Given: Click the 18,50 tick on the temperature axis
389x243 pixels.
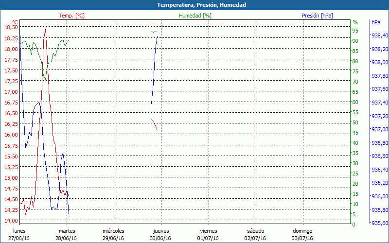Looking at the screenshot, I should pos(11,28).
